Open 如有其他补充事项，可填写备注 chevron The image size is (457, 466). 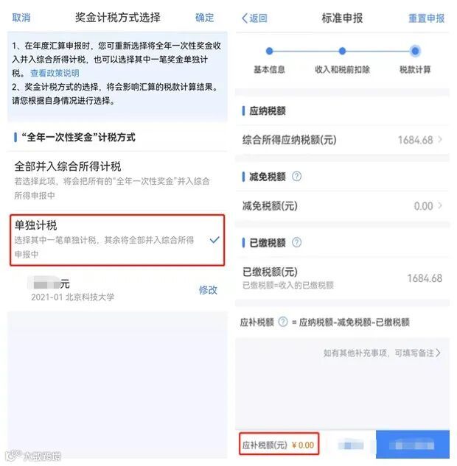pos(438,353)
